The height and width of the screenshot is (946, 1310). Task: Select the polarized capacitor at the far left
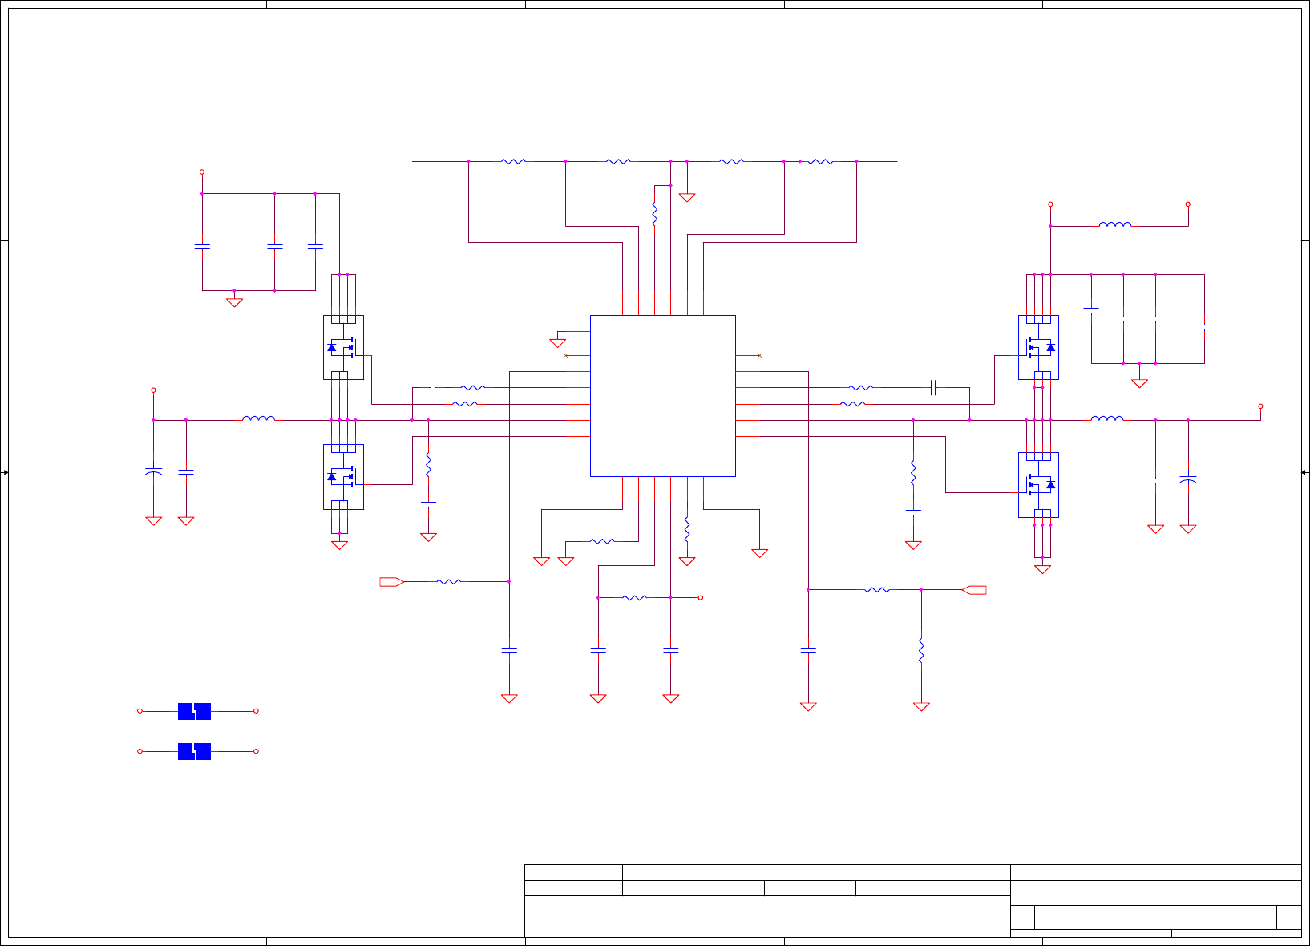153,471
